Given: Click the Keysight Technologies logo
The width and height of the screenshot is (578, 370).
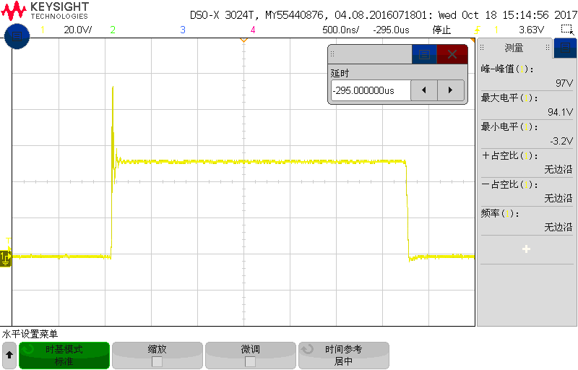Looking at the screenshot, I should pyautogui.click(x=45, y=11).
